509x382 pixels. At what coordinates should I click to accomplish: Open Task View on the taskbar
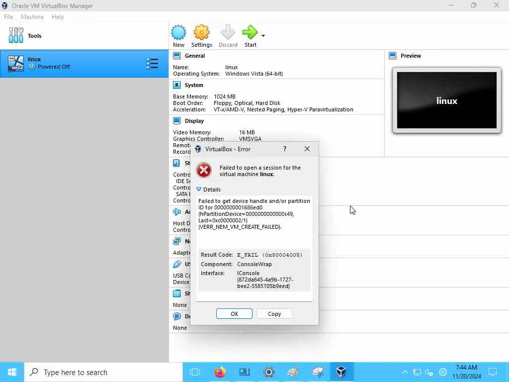point(195,372)
